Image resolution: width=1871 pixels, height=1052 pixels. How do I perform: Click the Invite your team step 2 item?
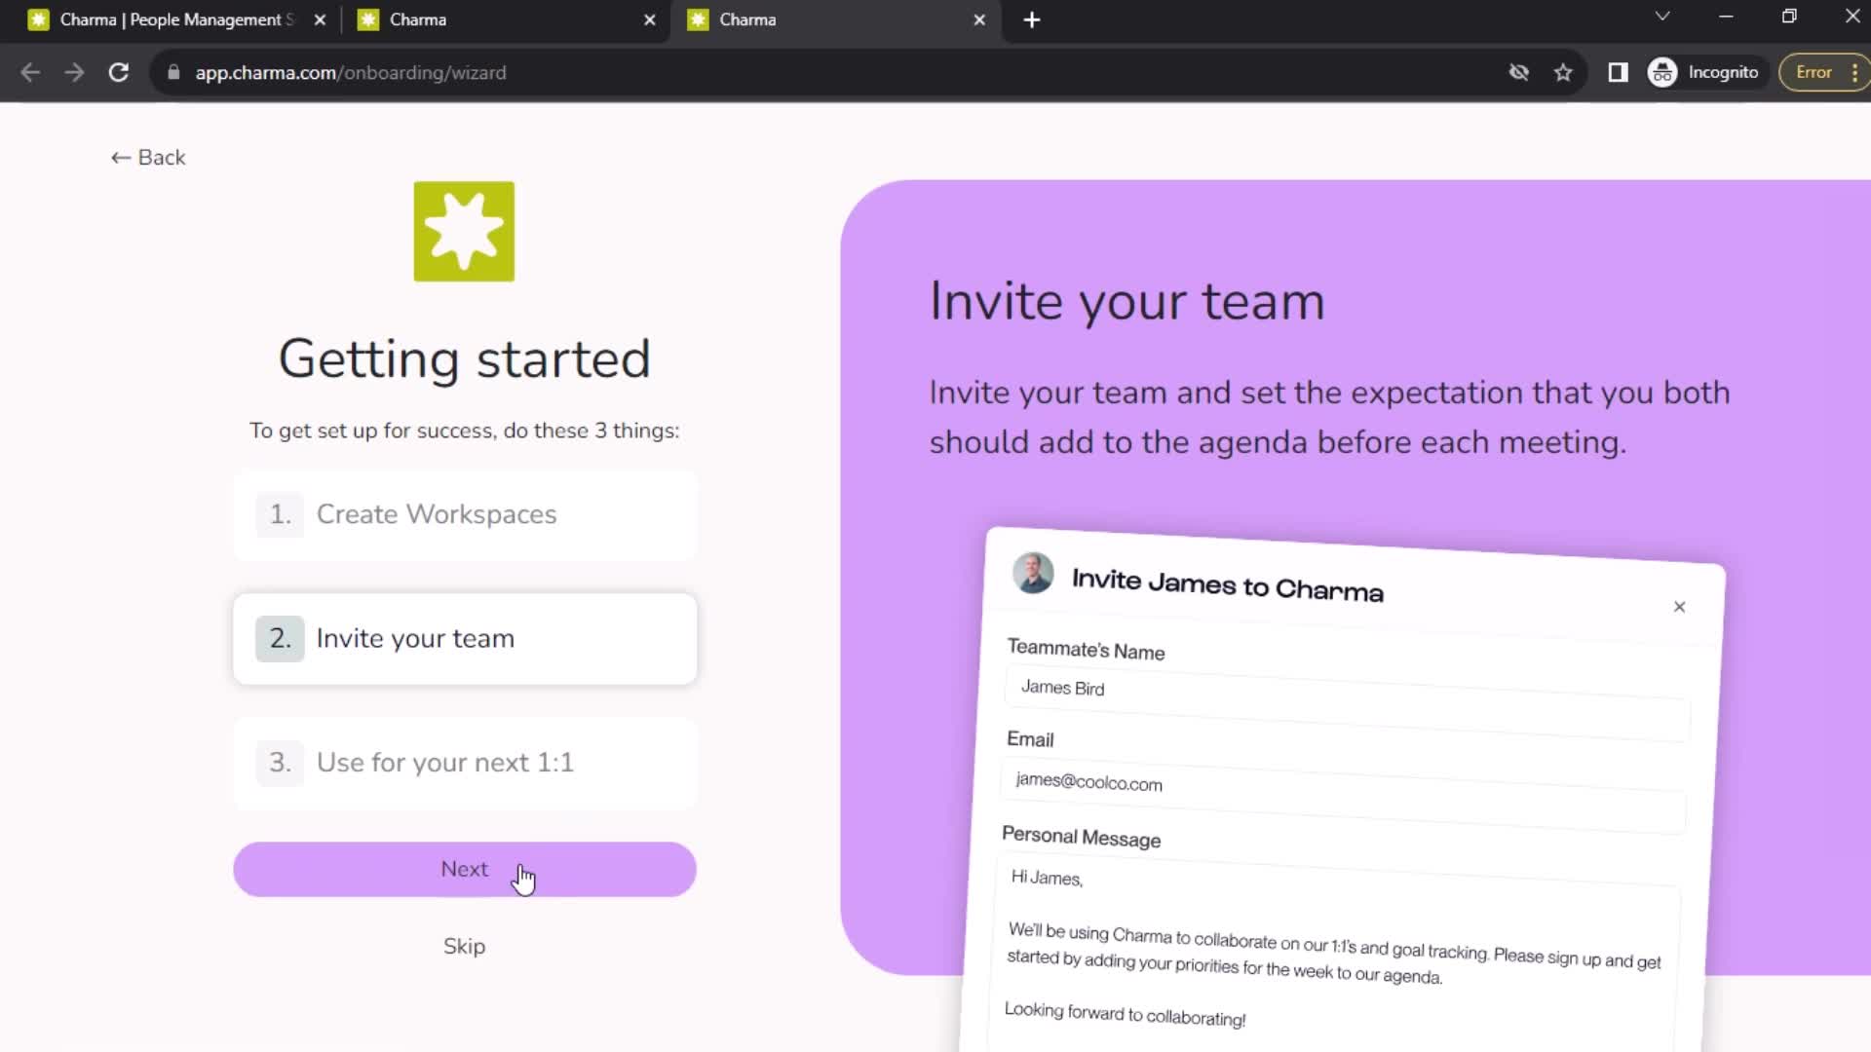pos(465,638)
